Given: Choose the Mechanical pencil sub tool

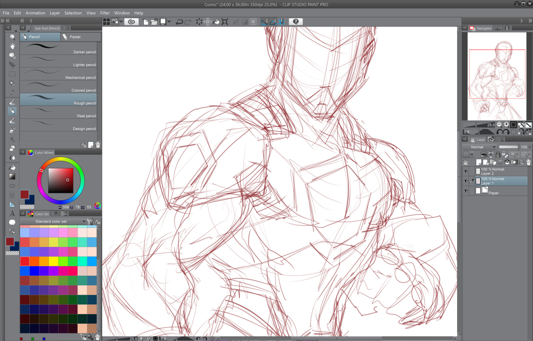Looking at the screenshot, I should (x=58, y=74).
